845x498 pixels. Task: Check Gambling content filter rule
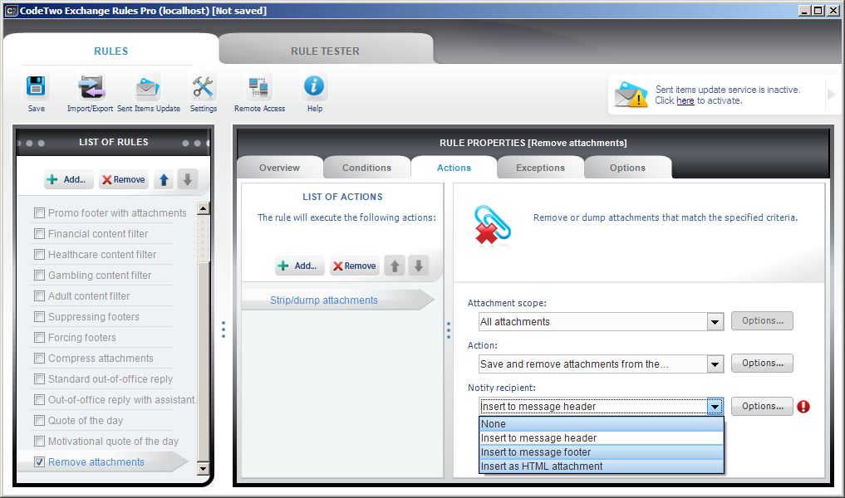(x=39, y=275)
